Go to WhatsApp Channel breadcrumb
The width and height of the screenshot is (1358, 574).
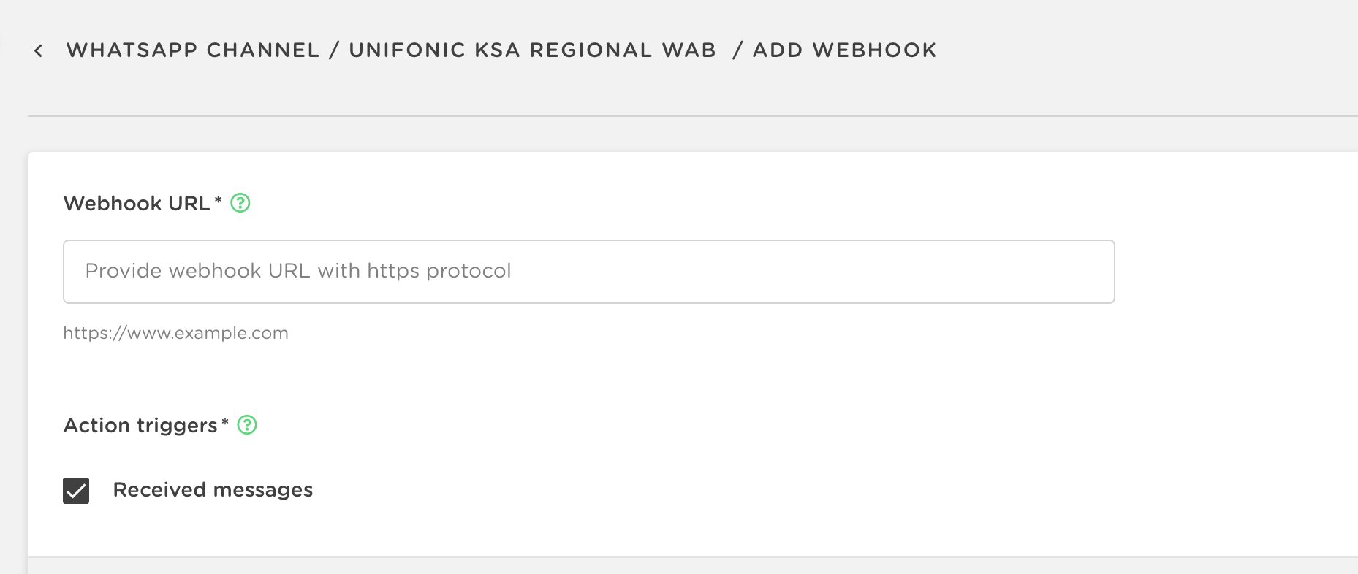click(x=193, y=50)
